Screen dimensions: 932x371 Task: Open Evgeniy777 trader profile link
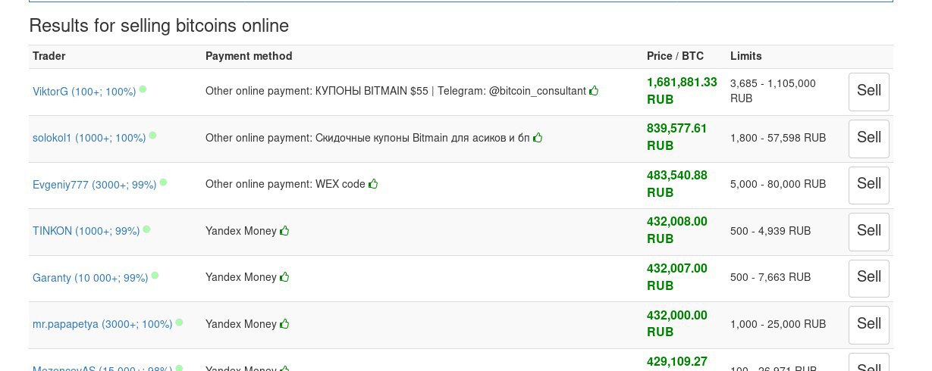95,185
